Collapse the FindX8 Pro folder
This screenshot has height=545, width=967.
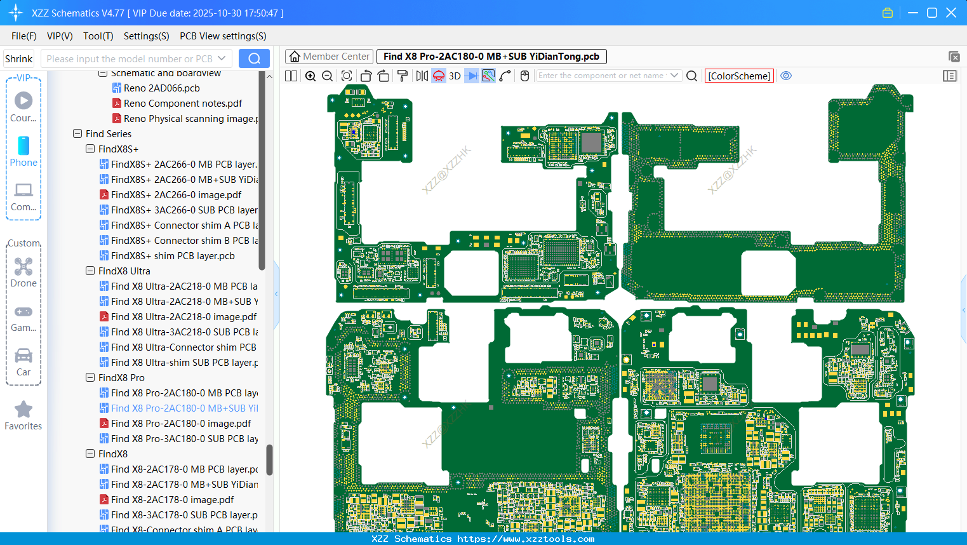[90, 378]
